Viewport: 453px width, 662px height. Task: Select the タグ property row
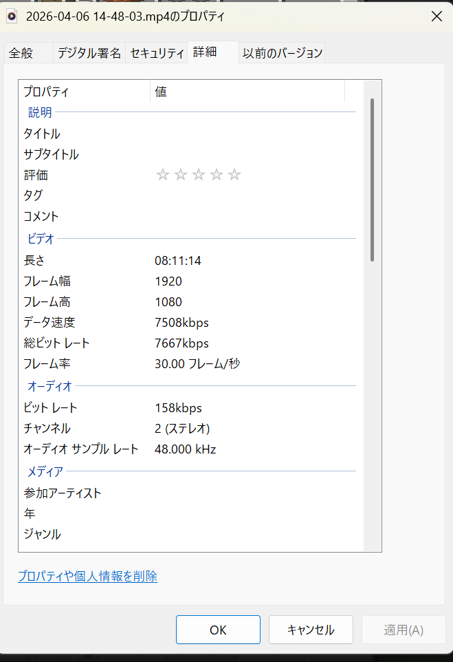pos(191,195)
